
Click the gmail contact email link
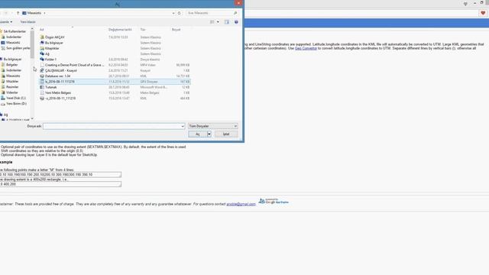(x=241, y=204)
